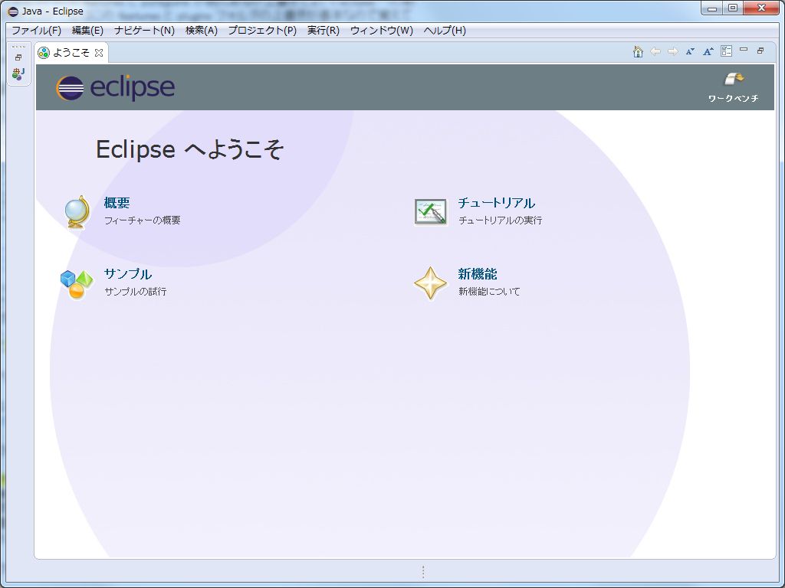This screenshot has height=588, width=785.
Task: Maximize the Eclipse window
Action: [x=733, y=8]
